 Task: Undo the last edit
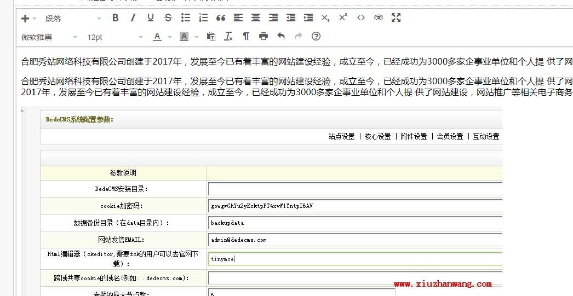281,37
